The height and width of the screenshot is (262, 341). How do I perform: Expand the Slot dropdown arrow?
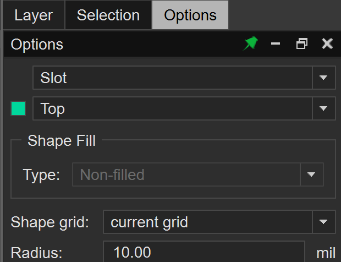(324, 78)
